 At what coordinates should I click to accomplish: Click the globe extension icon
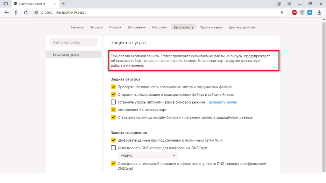click(x=302, y=12)
